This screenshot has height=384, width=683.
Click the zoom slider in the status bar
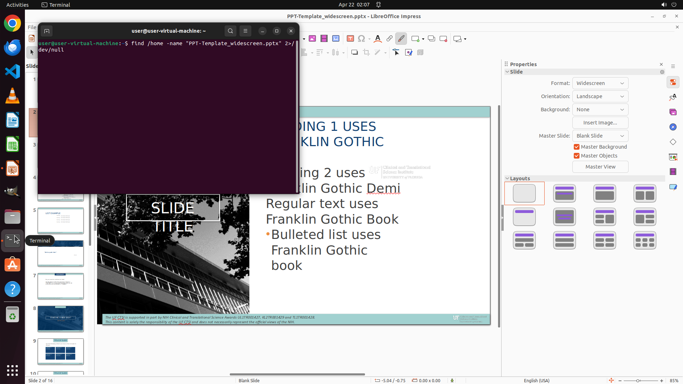(638, 380)
